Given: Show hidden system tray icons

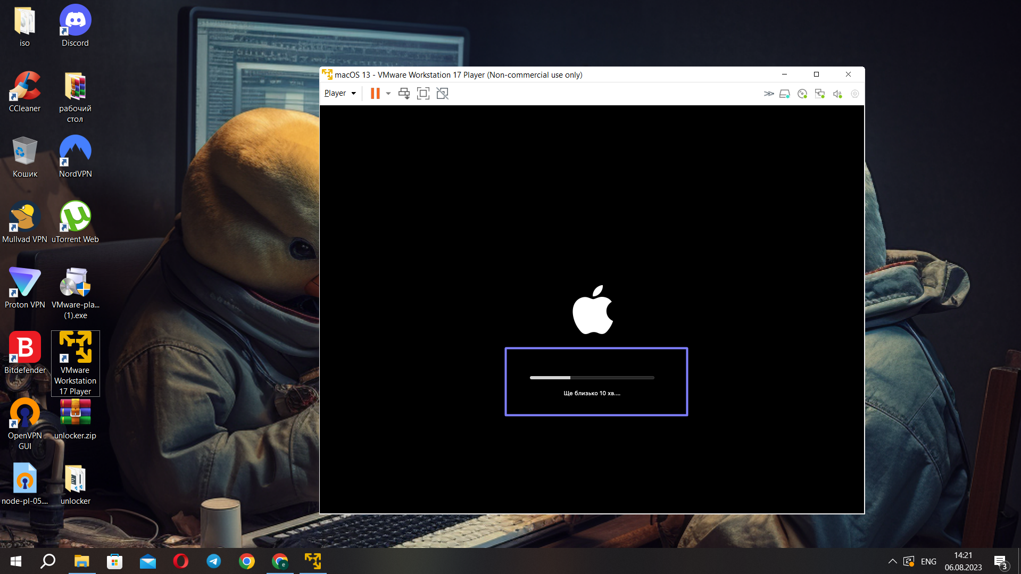Looking at the screenshot, I should (x=893, y=561).
